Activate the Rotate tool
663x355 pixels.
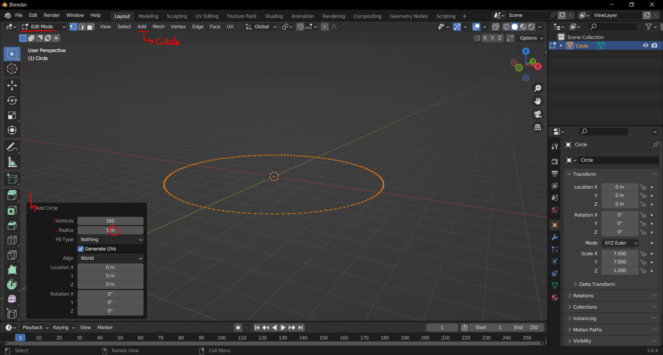pos(12,100)
